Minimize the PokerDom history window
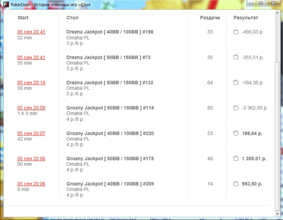This screenshot has width=283, height=220. tap(251, 3)
